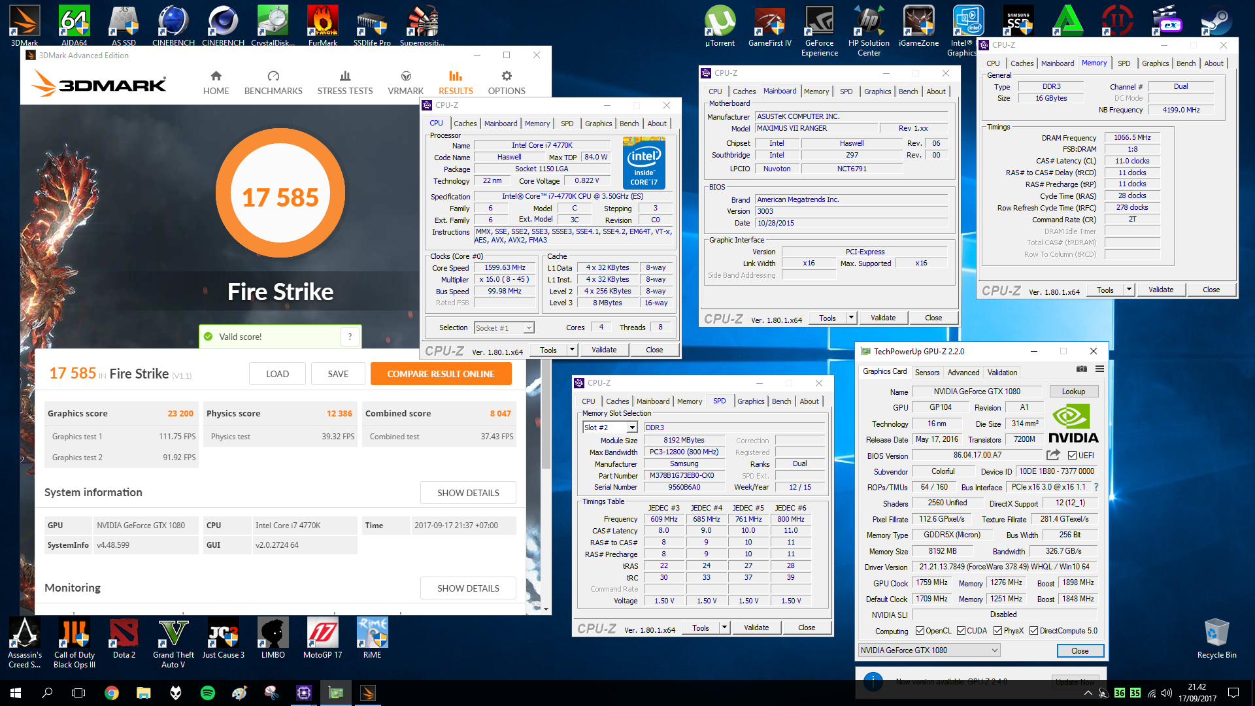Open GPU-Z hamburger menu
Viewport: 1255px width, 706px height.
point(1099,369)
